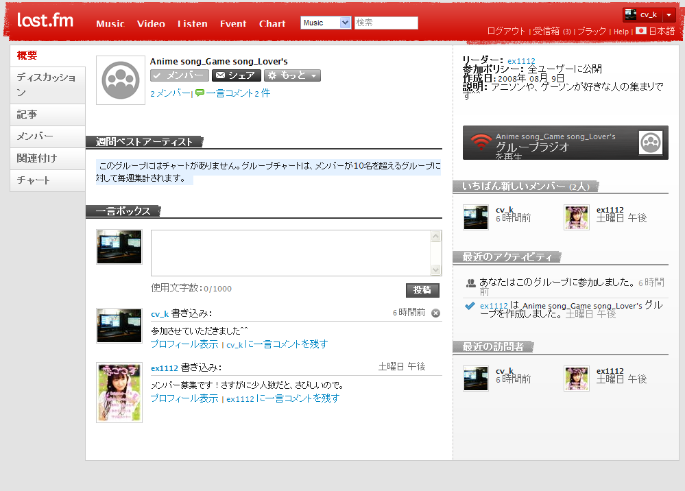The height and width of the screenshot is (491, 685).
Task: Click cv_kに一言コメントを残す link
Action: coord(277,344)
